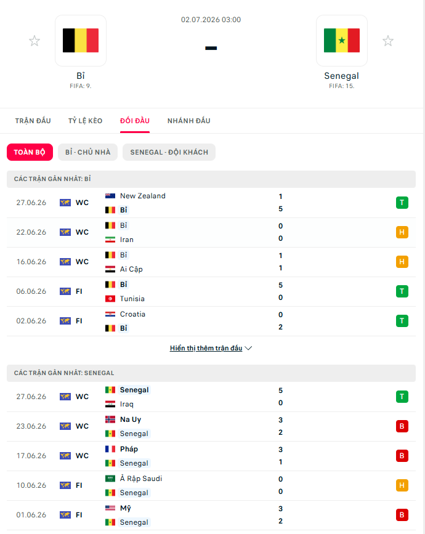This screenshot has width=425, height=534.
Task: Filter by Bỉ - Chủ Nhà
Action: 88,152
